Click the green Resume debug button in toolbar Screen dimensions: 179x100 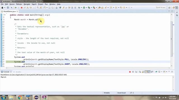click(x=16, y=7)
